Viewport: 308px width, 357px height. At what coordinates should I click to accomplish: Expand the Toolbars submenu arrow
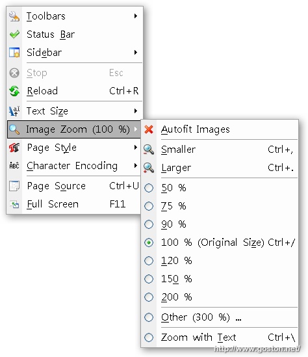(x=136, y=16)
